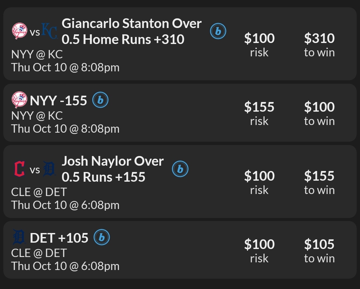The width and height of the screenshot is (360, 289).
Task: Tap sportsbook badge beside Stanton Home Runs
Action: pyautogui.click(x=218, y=31)
